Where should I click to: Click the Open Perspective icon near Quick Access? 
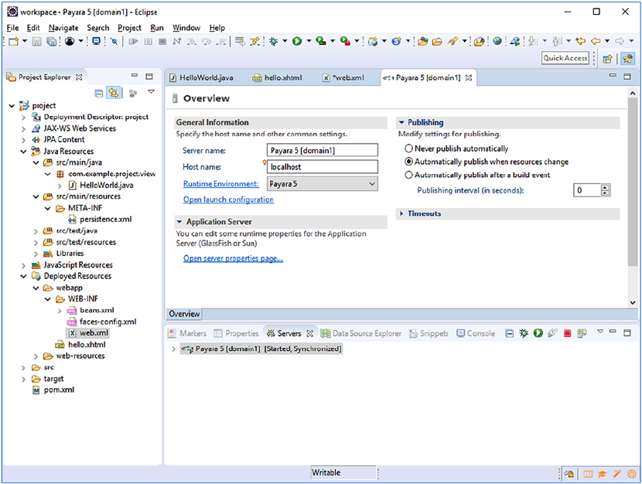[607, 59]
